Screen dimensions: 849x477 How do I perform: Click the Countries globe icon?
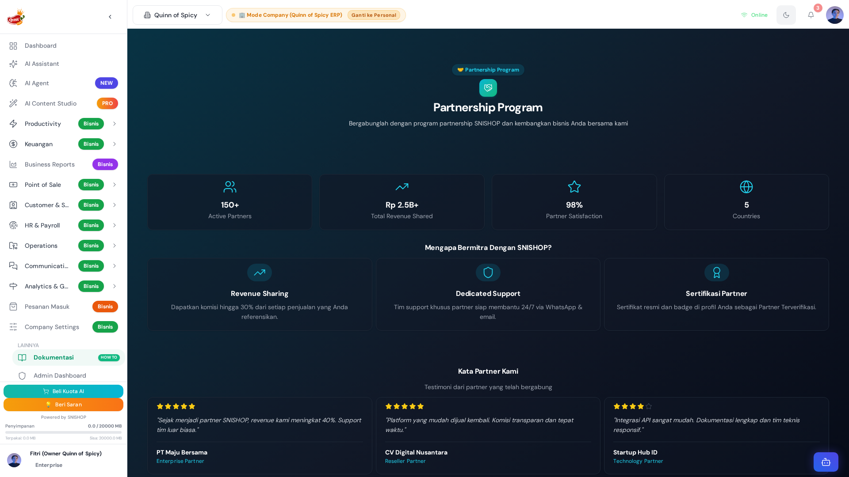click(746, 187)
